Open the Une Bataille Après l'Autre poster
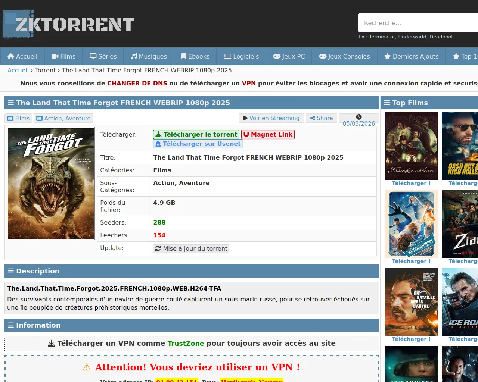This screenshot has height=382, width=478. [x=412, y=302]
